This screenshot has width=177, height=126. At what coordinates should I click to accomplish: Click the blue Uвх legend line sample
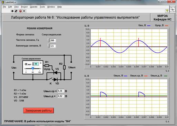click(149, 25)
